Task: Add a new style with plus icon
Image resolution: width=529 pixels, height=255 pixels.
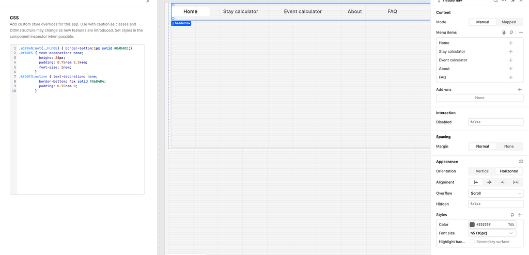Action: [x=520, y=215]
